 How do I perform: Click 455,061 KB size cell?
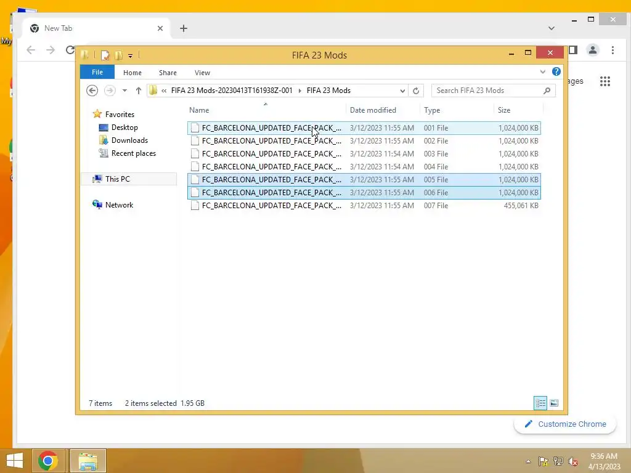coord(521,206)
